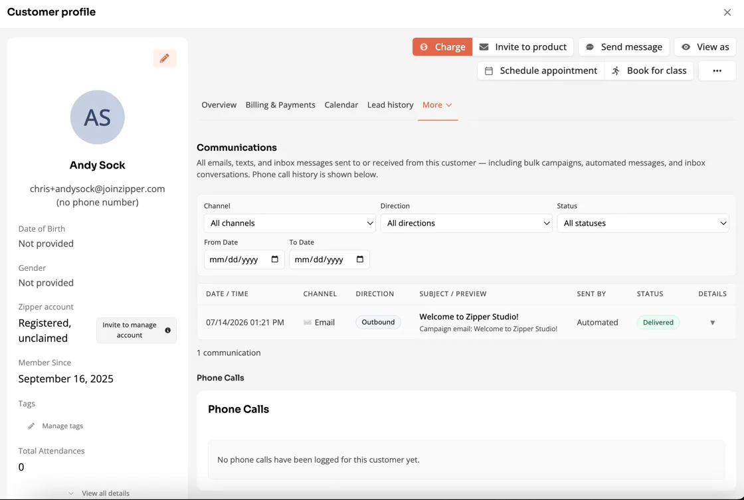Click the AS avatar circle
The image size is (744, 500).
97,117
